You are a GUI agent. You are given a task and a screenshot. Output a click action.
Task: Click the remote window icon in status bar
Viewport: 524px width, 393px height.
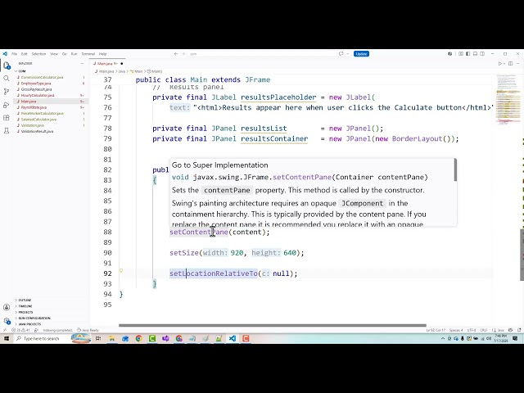pyautogui.click(x=5, y=330)
